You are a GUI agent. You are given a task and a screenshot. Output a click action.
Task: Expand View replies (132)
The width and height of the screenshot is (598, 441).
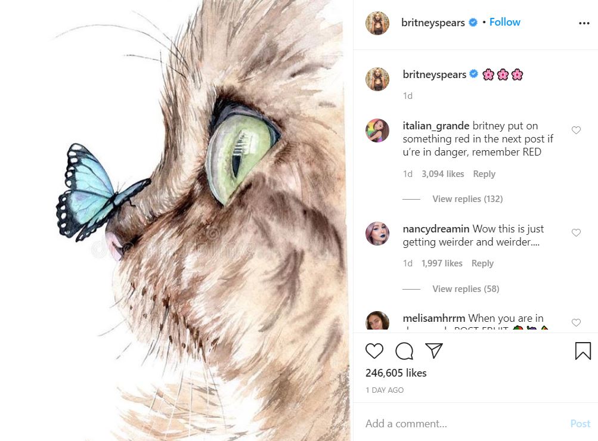coord(467,199)
